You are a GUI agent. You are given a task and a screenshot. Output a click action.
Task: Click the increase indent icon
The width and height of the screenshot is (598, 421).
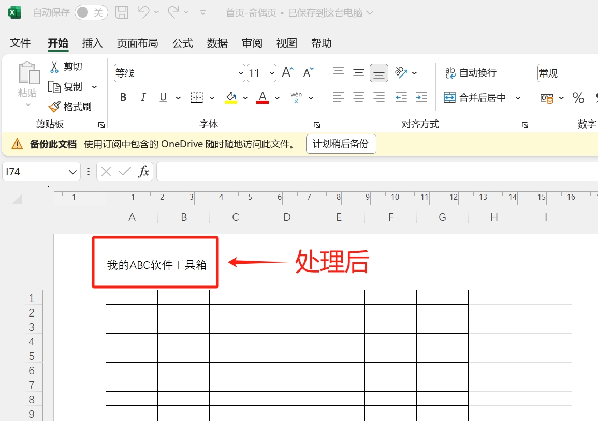[421, 97]
